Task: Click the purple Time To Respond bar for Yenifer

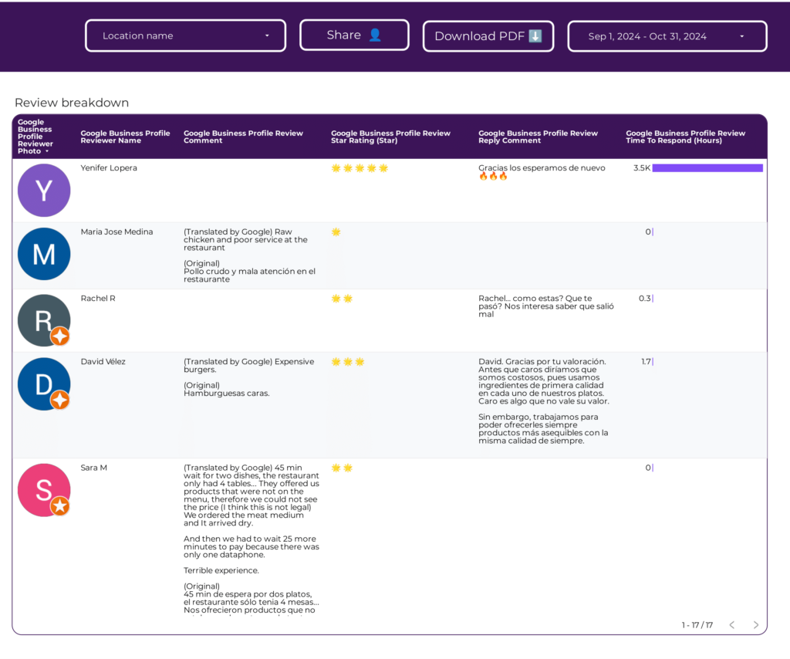Action: pyautogui.click(x=707, y=167)
